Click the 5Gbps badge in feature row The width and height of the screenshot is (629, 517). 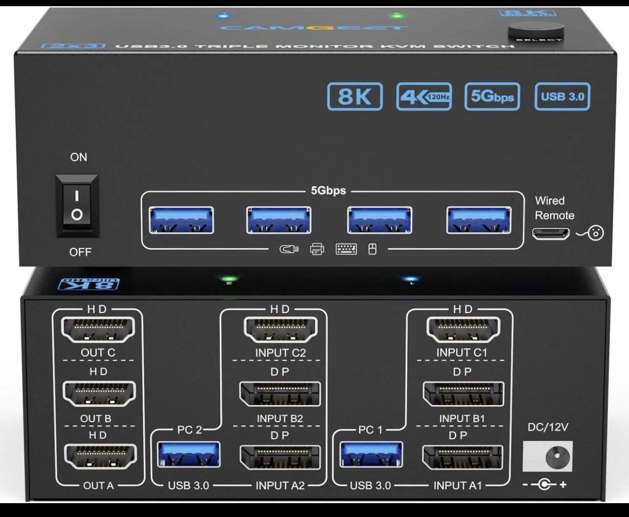click(x=492, y=97)
